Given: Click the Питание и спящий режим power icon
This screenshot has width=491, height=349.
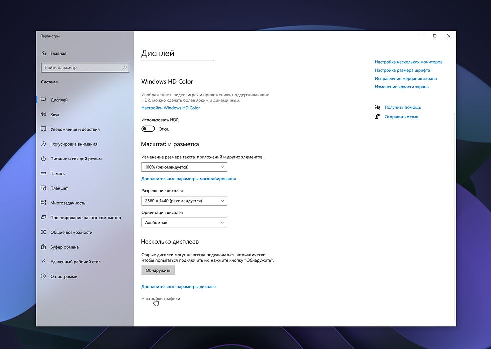Looking at the screenshot, I should pos(43,158).
